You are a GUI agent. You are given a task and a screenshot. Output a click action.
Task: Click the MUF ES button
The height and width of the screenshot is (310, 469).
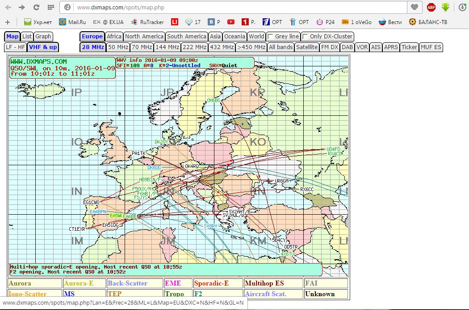[x=431, y=47]
